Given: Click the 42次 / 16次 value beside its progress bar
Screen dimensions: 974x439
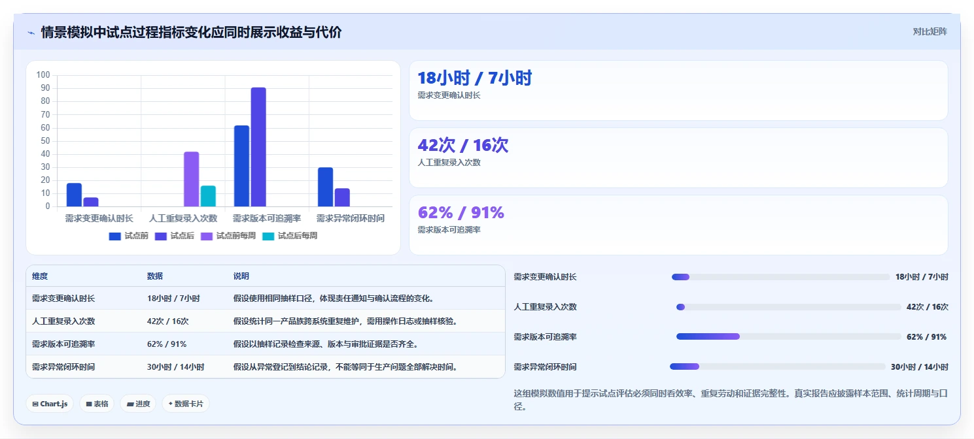Looking at the screenshot, I should coord(927,307).
